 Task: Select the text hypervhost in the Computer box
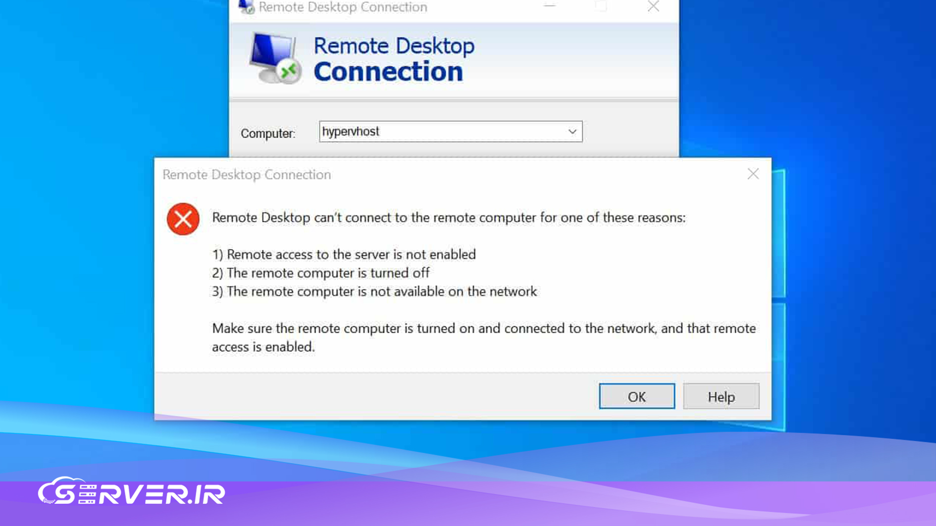350,132
